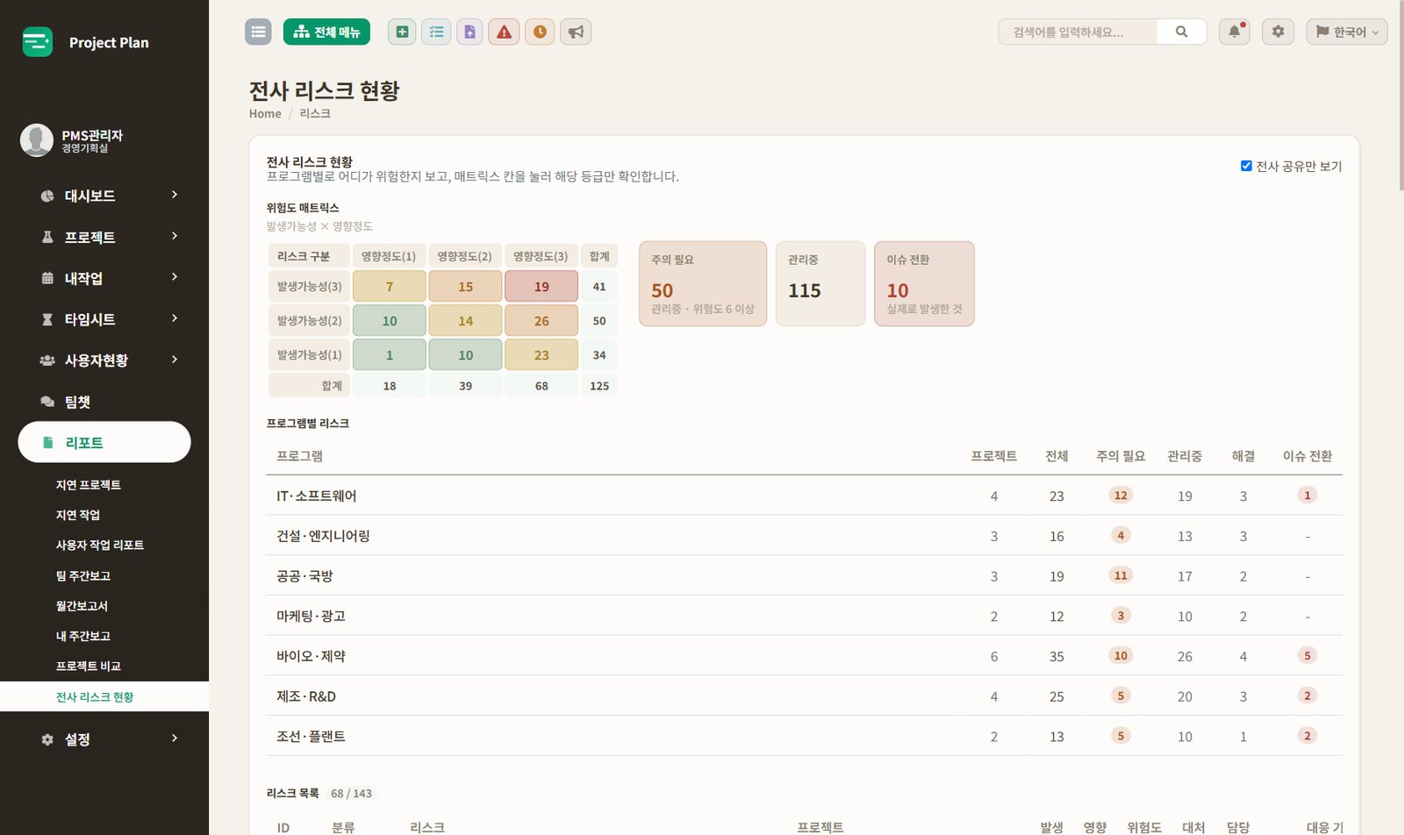
Task: Open the red warning triangle icon
Action: coord(504,32)
